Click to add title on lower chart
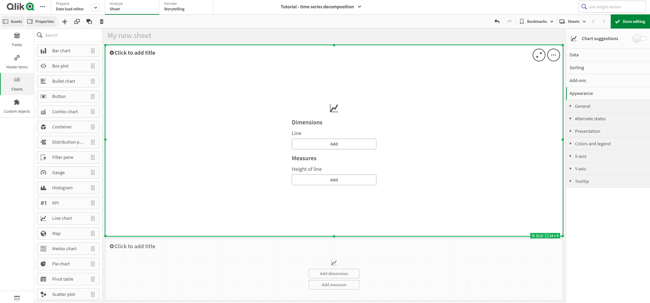This screenshot has width=650, height=303. 132,246
